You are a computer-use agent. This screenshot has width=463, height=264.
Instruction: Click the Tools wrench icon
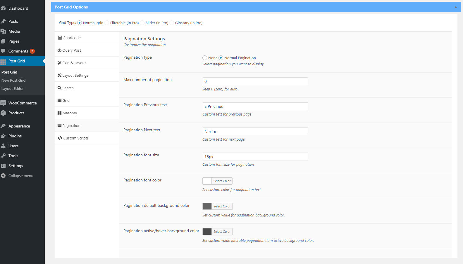tap(4, 156)
